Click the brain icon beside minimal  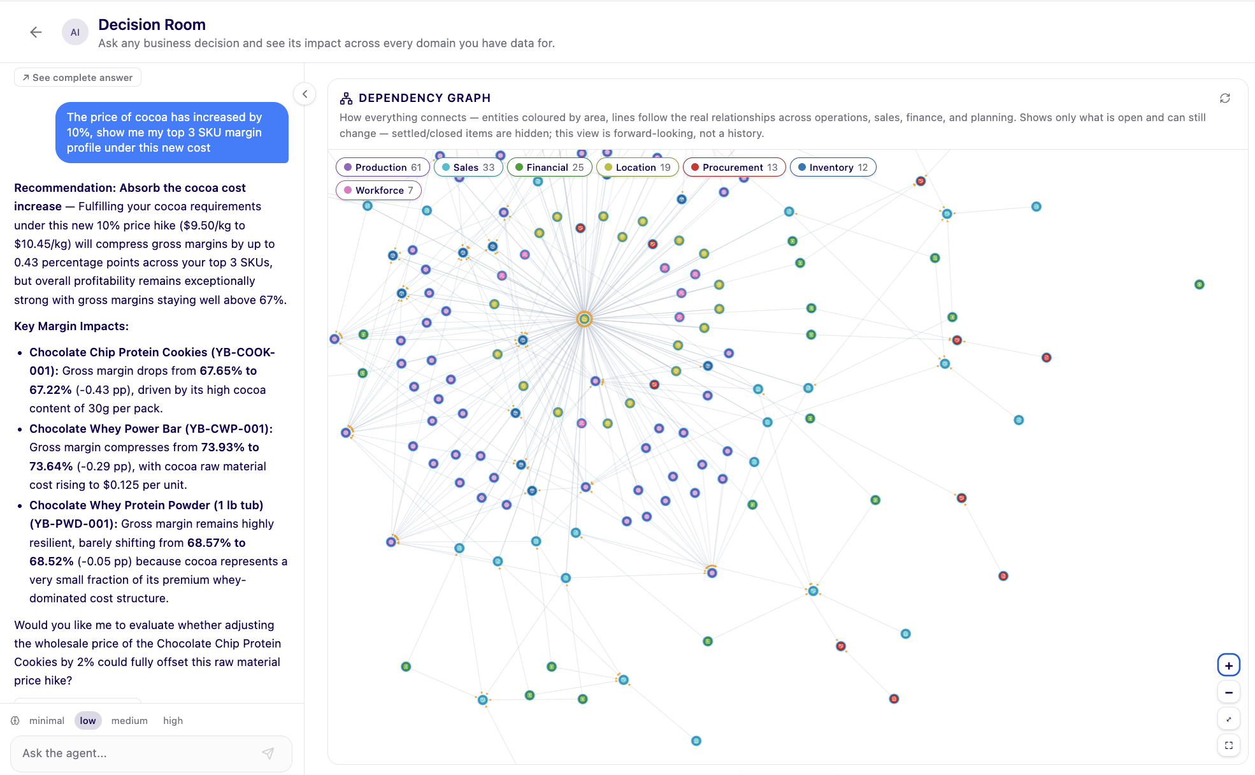(15, 721)
